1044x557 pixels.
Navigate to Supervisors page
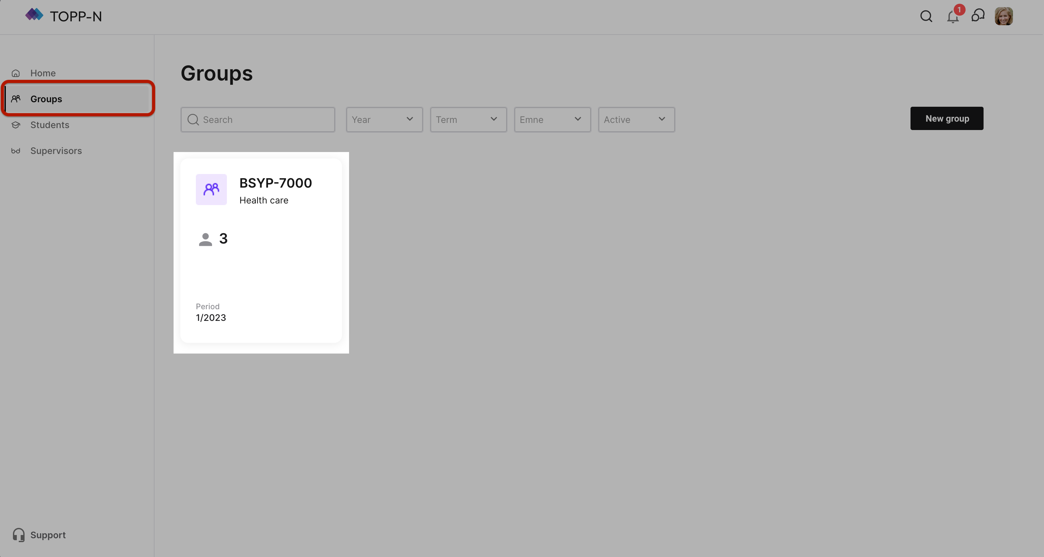click(x=56, y=151)
